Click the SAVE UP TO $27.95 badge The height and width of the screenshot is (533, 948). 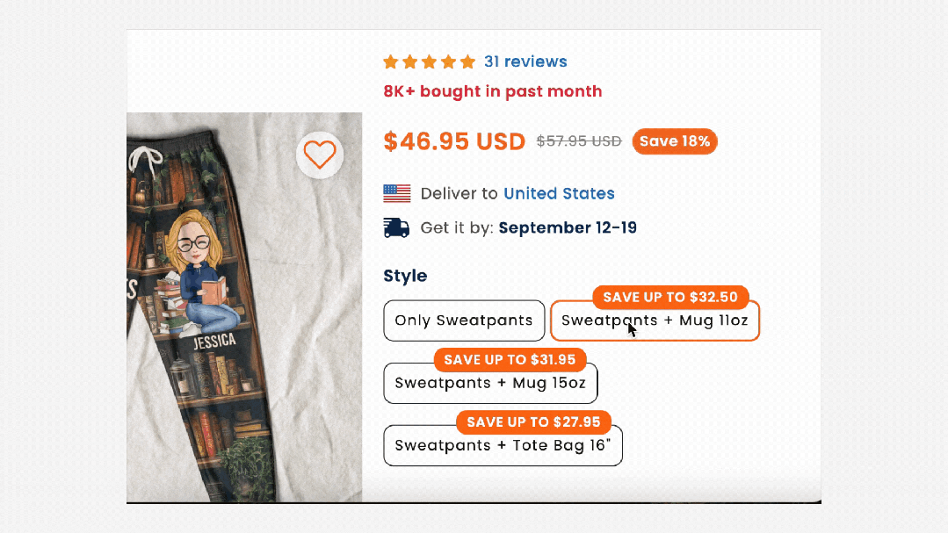[x=533, y=421]
